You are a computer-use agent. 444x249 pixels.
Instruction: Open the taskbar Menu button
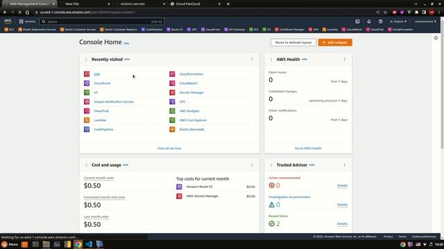point(10,244)
